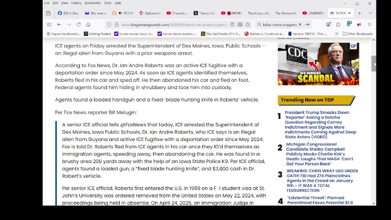Open extension icon with 20 badge

pos(349,24)
